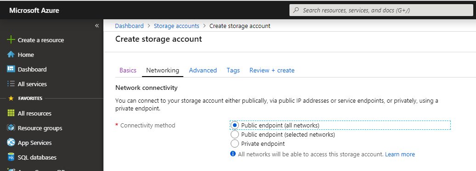Click the Dashboard breadcrumb link
The image size is (476, 171).
(x=129, y=26)
